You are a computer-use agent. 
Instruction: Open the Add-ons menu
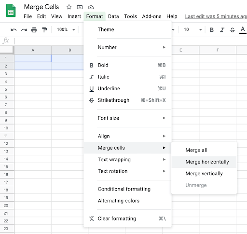coord(151,16)
